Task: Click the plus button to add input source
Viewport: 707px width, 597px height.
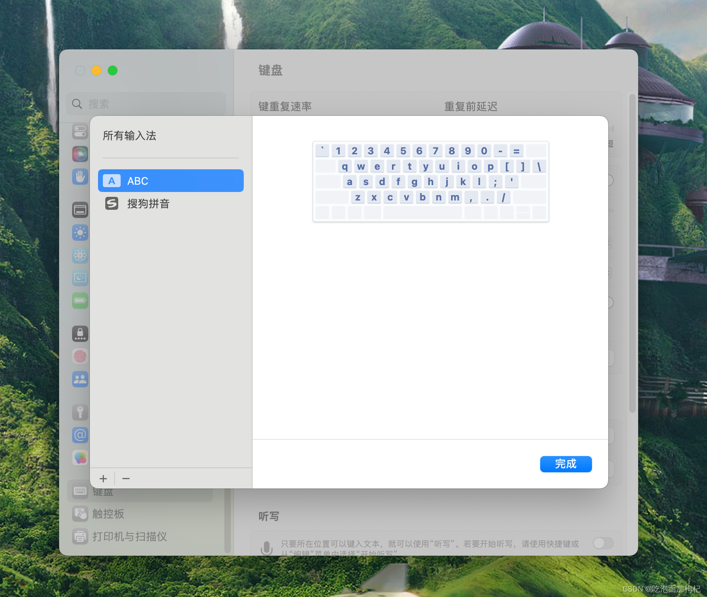Action: point(103,479)
